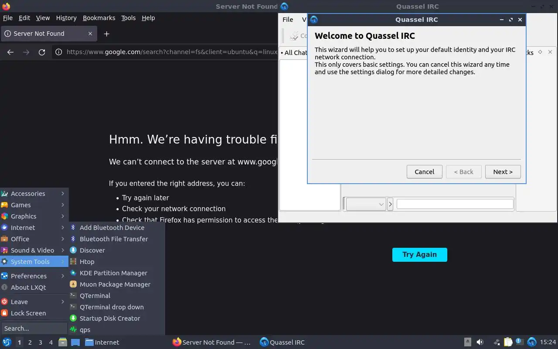This screenshot has height=349, width=558.
Task: Open About LXQt
Action: 34,287
